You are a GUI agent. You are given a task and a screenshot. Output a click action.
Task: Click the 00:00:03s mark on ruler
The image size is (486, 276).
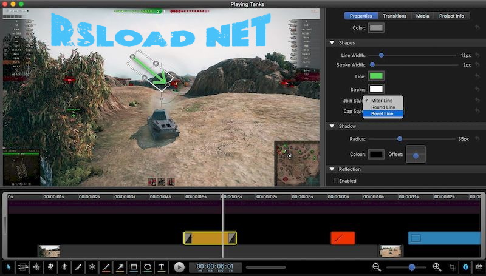pyautogui.click(x=125, y=197)
